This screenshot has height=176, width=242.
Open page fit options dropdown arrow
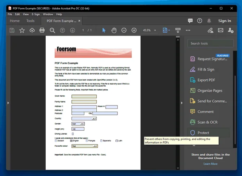169,30
